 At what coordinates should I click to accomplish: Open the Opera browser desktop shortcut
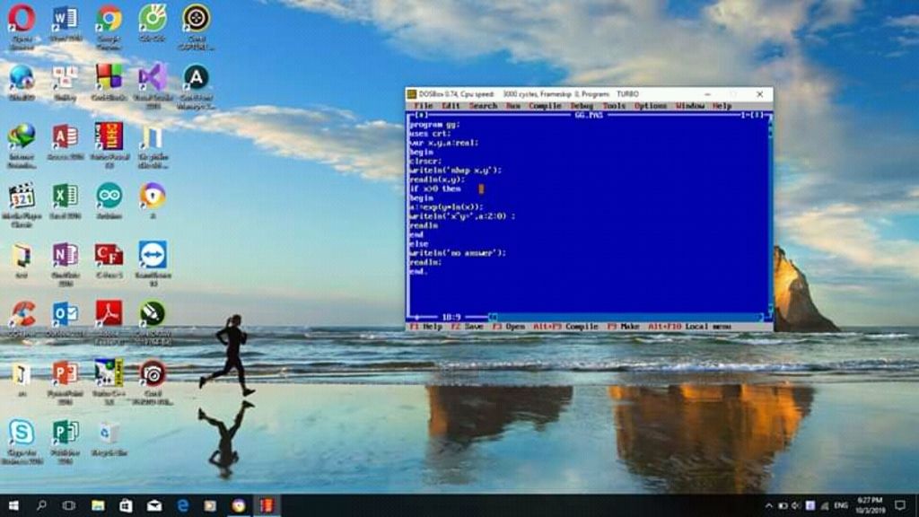22,19
